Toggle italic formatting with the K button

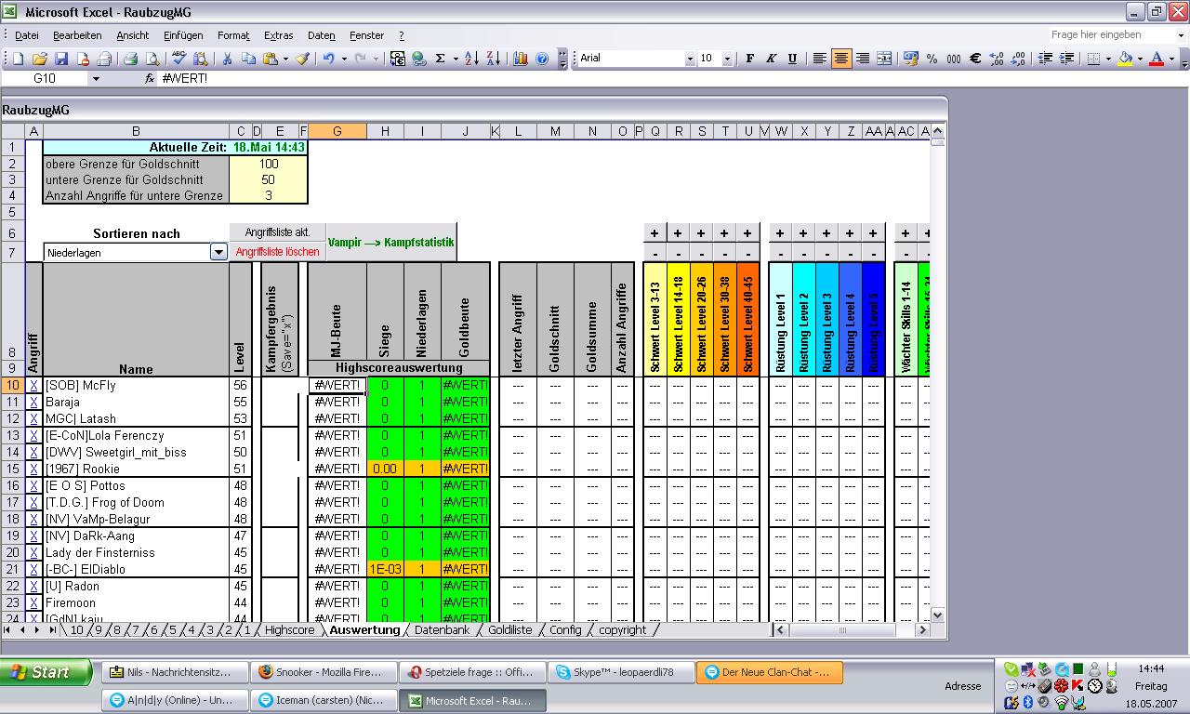coord(771,59)
